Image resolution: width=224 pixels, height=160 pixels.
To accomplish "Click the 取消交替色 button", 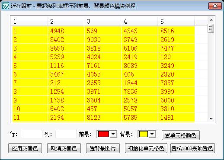I will pos(64,148).
